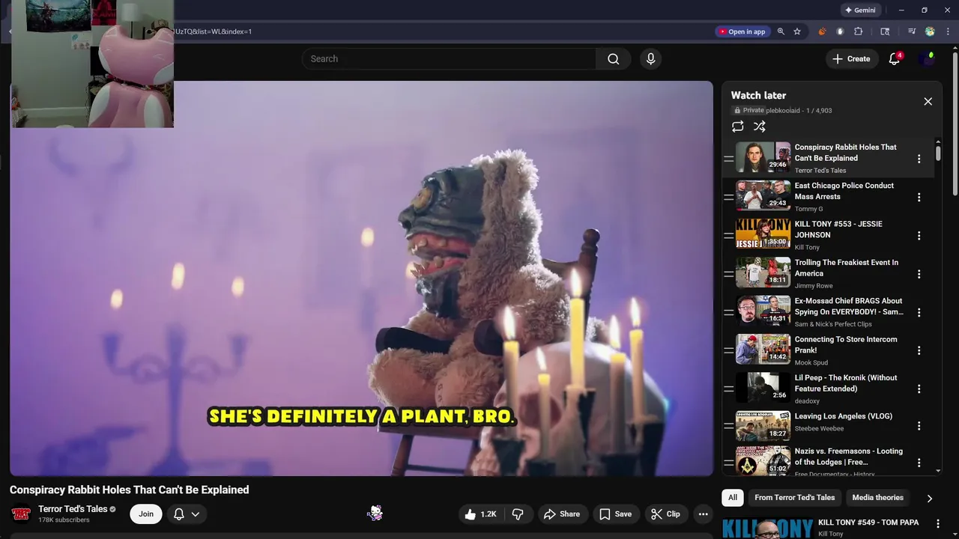Toggle loop playlist

tap(738, 127)
